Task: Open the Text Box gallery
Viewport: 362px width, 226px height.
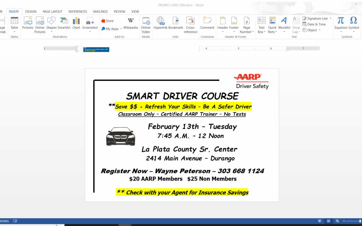Action: point(261,25)
